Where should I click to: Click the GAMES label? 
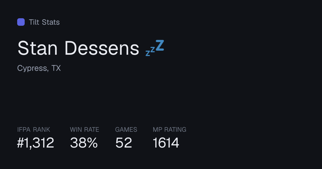coord(126,130)
